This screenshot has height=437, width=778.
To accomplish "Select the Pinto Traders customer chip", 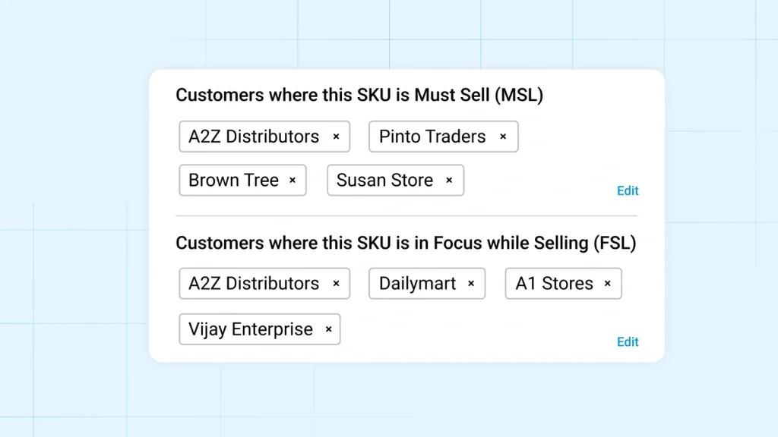I will 432,137.
